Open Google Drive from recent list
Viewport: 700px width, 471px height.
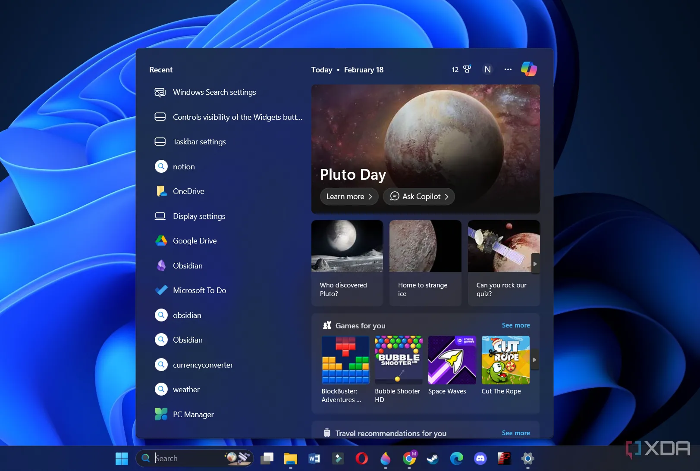pos(195,241)
